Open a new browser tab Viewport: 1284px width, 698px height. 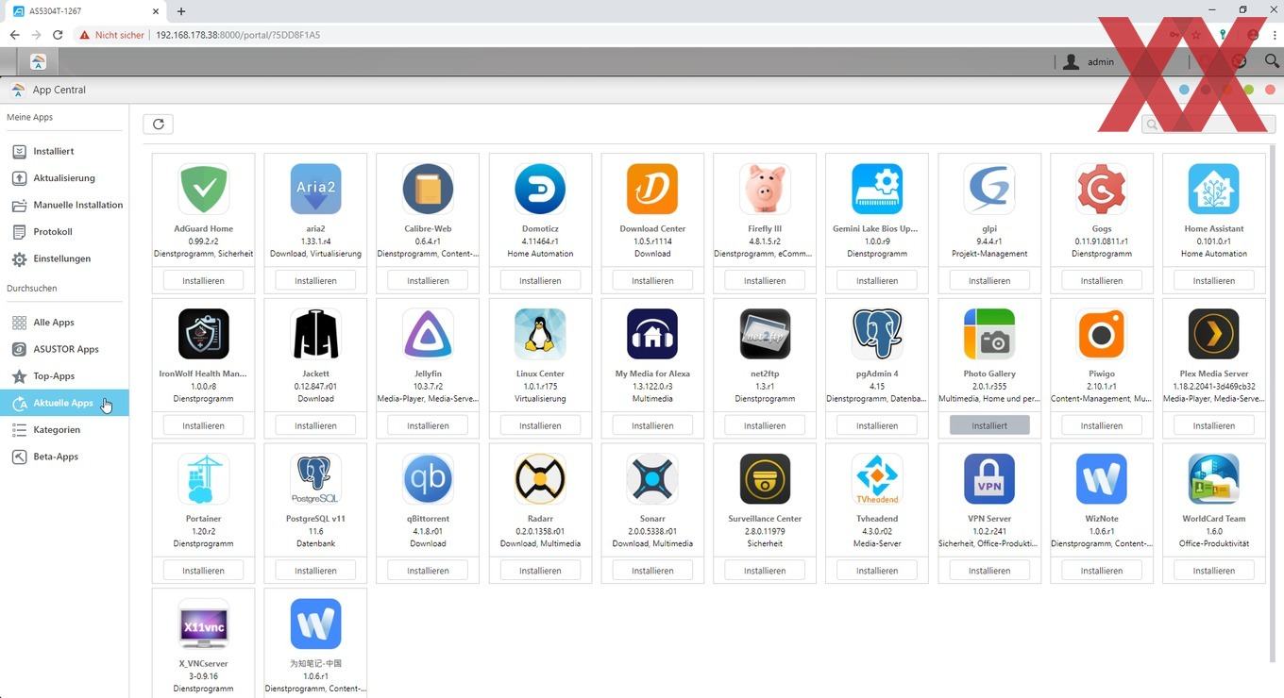(x=181, y=11)
